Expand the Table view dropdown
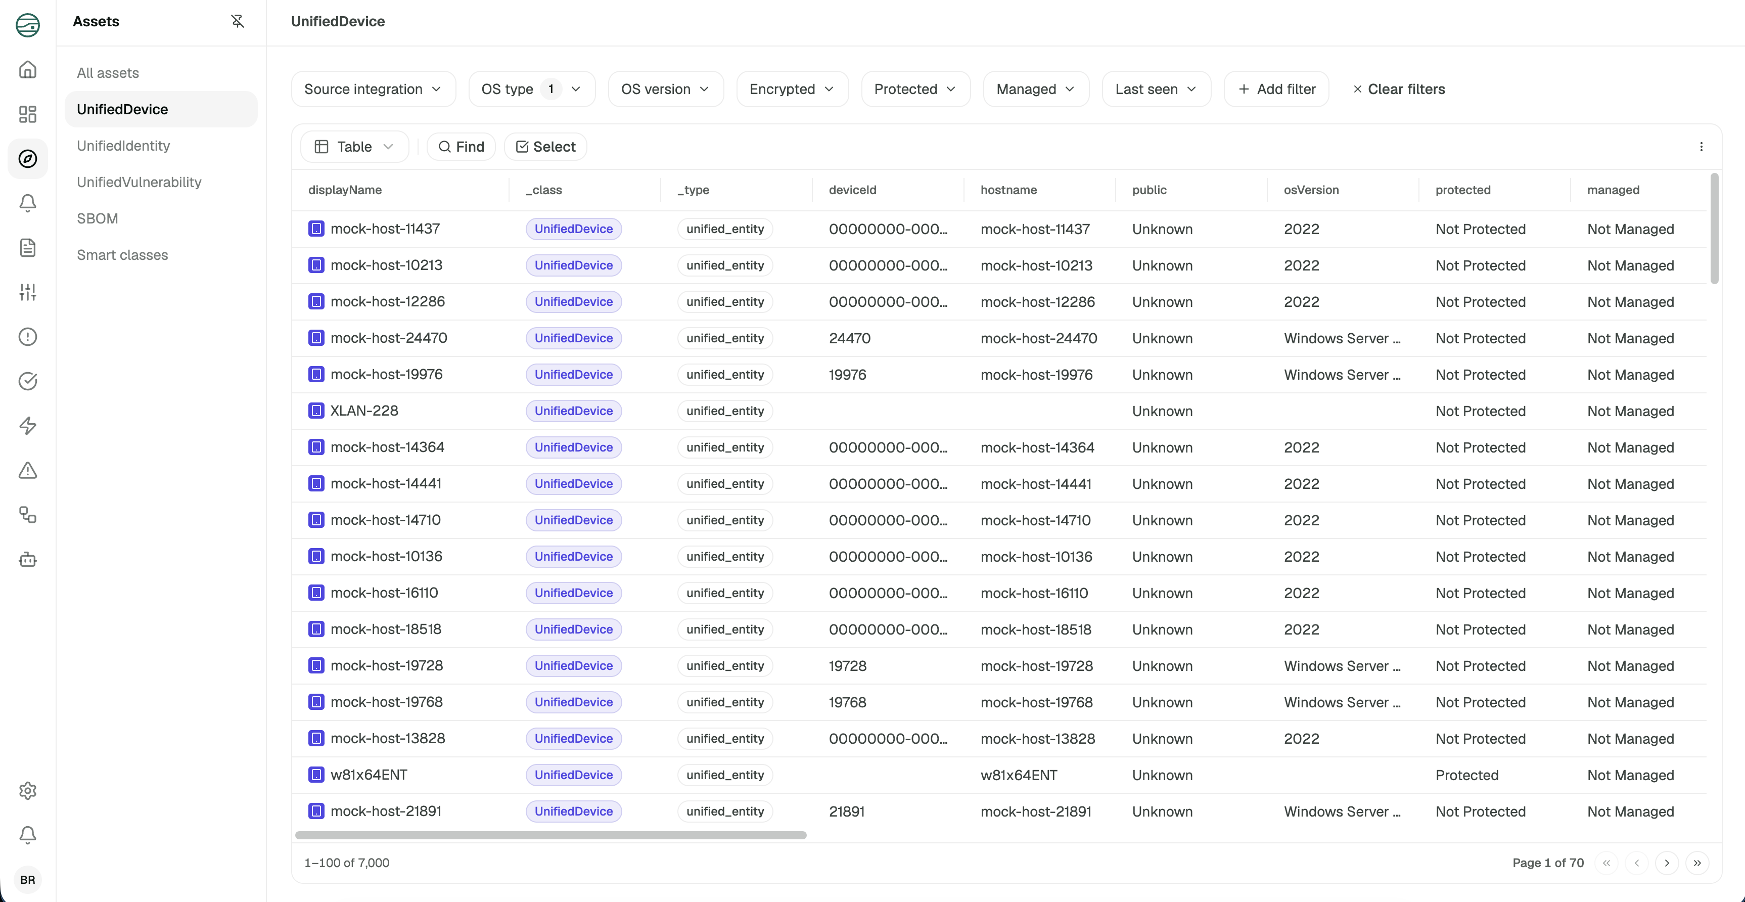This screenshot has width=1745, height=902. point(354,147)
